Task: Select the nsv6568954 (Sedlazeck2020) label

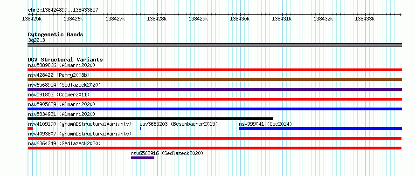Action: (64, 85)
